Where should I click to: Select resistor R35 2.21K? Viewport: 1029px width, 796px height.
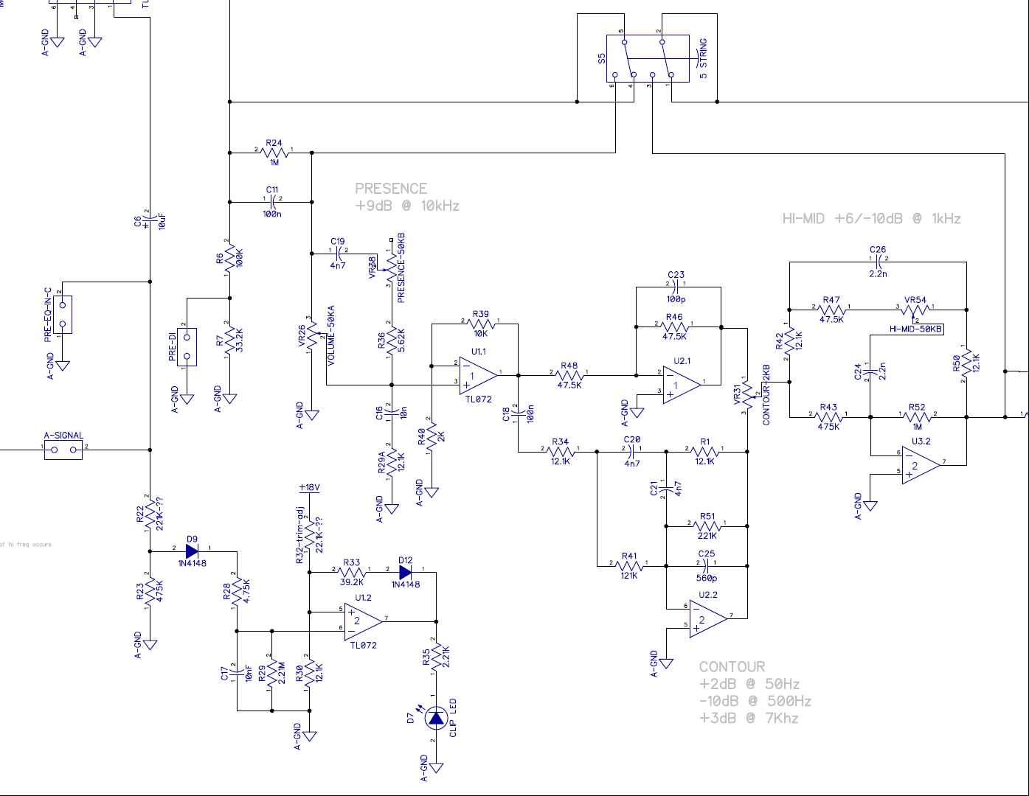pyautogui.click(x=436, y=655)
